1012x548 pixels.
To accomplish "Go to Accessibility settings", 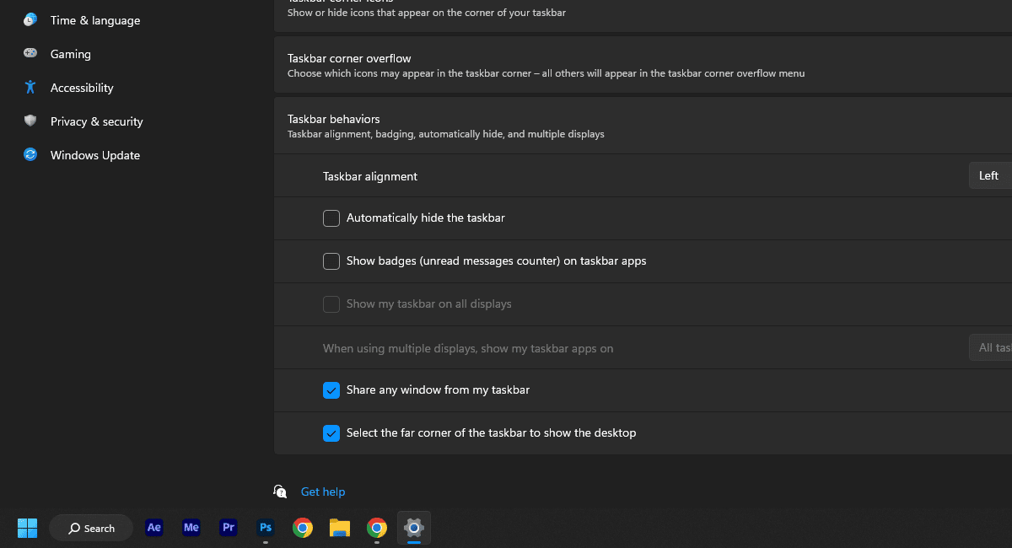I will pos(81,88).
